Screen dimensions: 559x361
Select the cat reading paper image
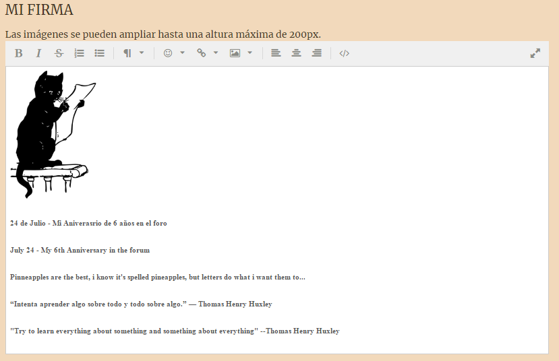coord(53,135)
